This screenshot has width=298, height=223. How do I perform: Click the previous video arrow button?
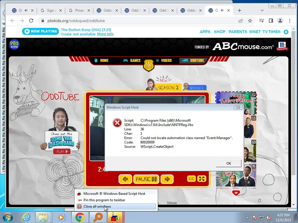(125, 179)
